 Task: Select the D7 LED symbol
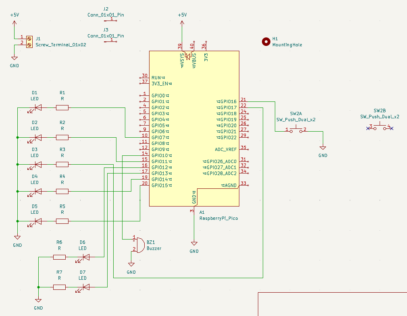(x=86, y=287)
